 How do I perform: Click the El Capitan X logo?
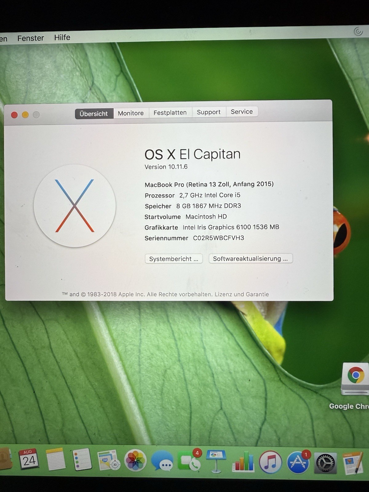(x=75, y=205)
